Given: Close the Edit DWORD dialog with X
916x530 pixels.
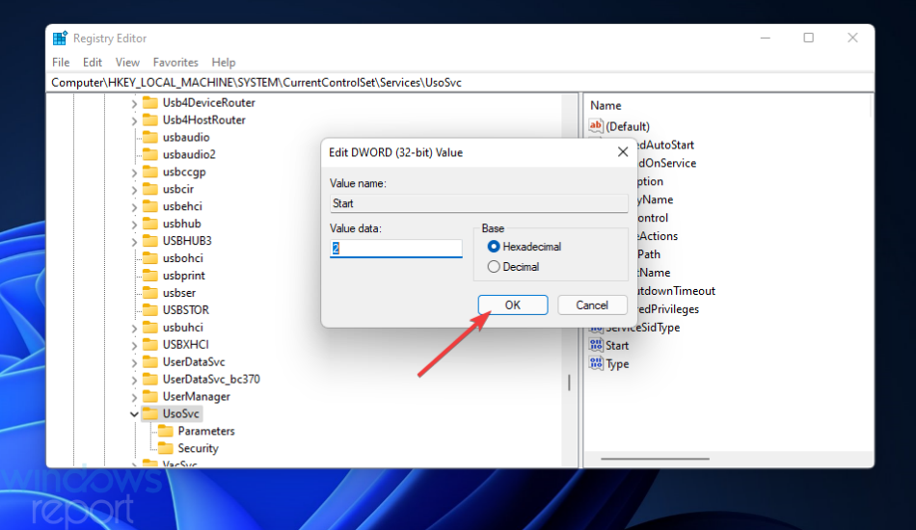Looking at the screenshot, I should (623, 152).
